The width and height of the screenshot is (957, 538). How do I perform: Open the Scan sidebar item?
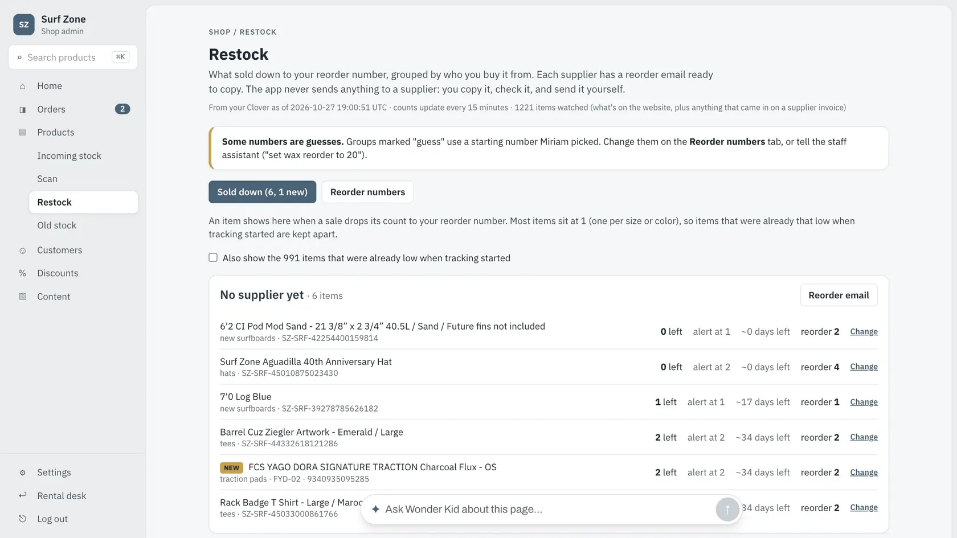tap(83, 179)
